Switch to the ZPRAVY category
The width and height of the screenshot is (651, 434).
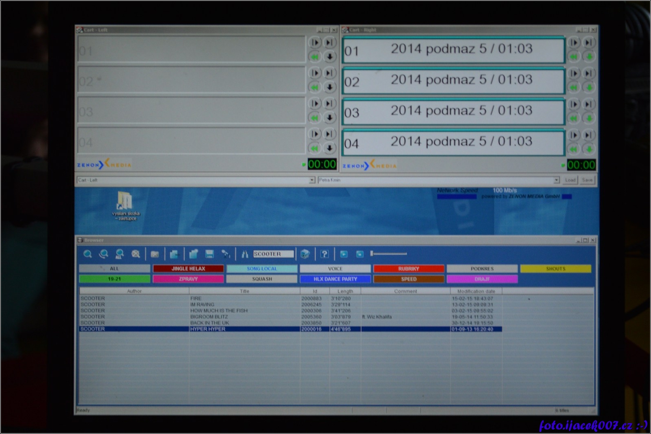point(188,279)
